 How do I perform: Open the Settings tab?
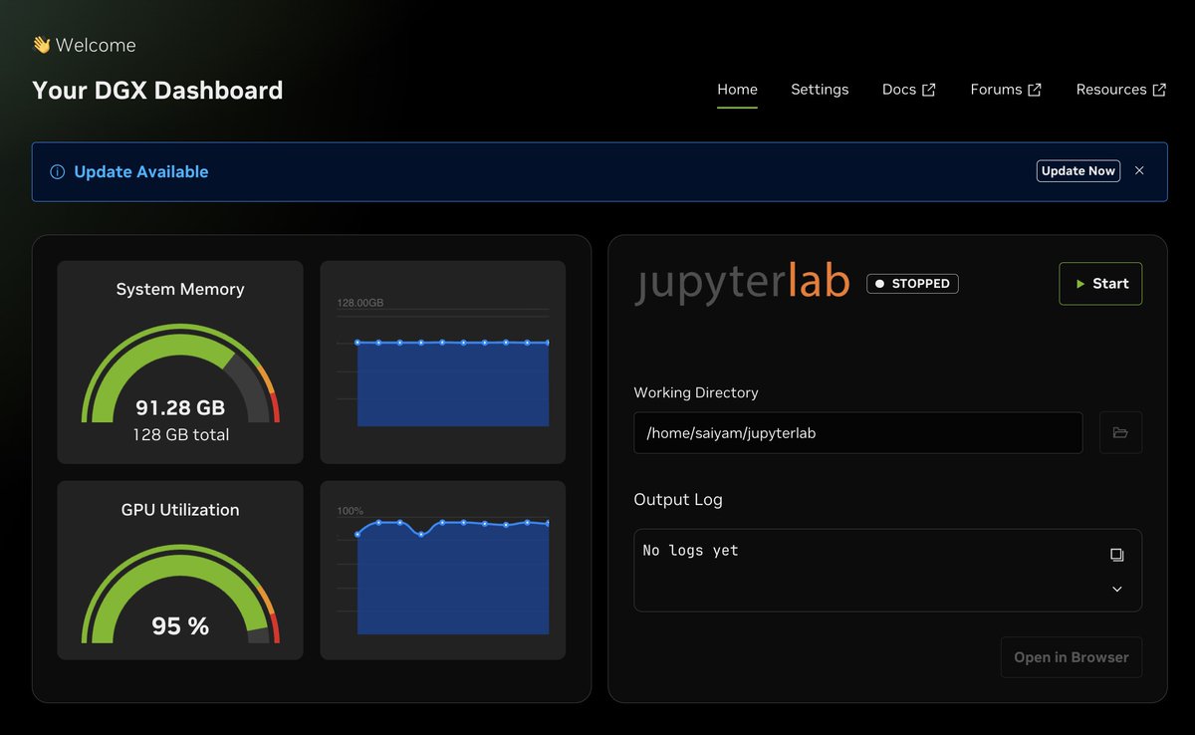tap(820, 90)
